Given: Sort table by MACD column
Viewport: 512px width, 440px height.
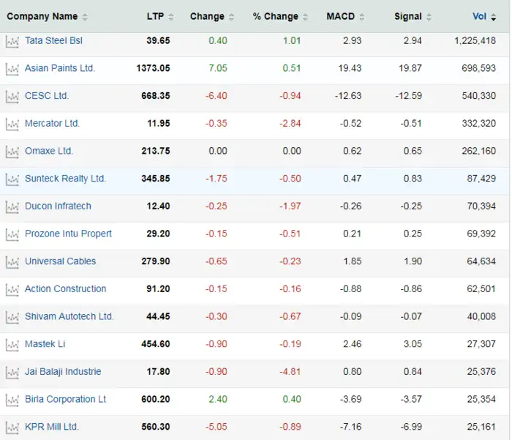Looking at the screenshot, I should click(x=341, y=16).
